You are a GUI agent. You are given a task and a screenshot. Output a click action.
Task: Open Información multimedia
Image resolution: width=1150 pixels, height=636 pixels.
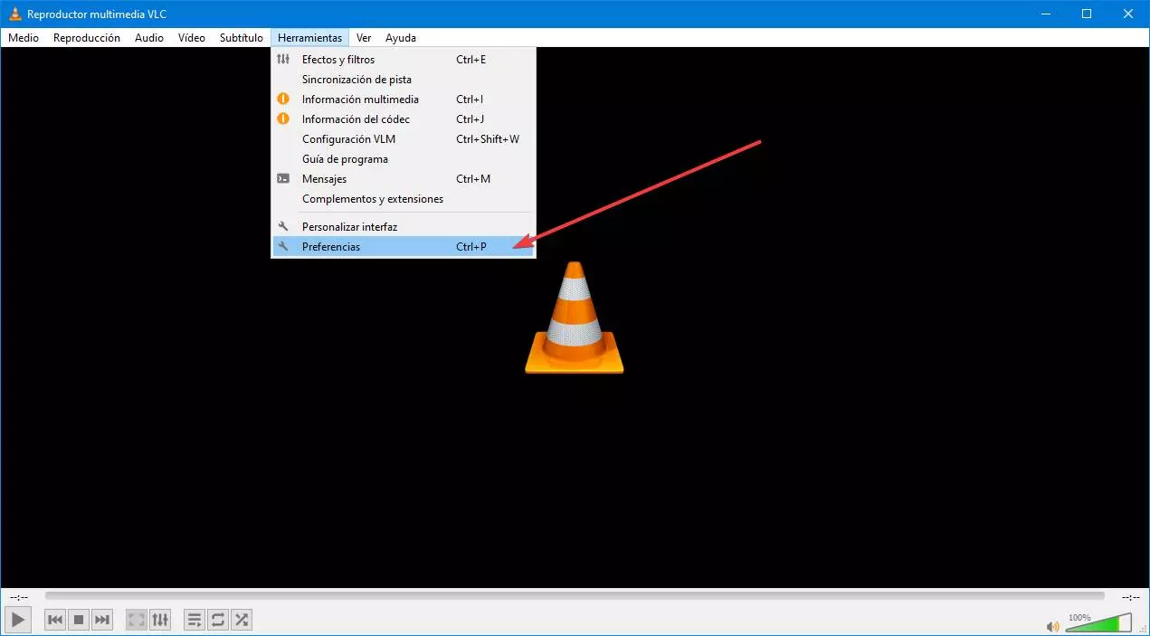360,100
